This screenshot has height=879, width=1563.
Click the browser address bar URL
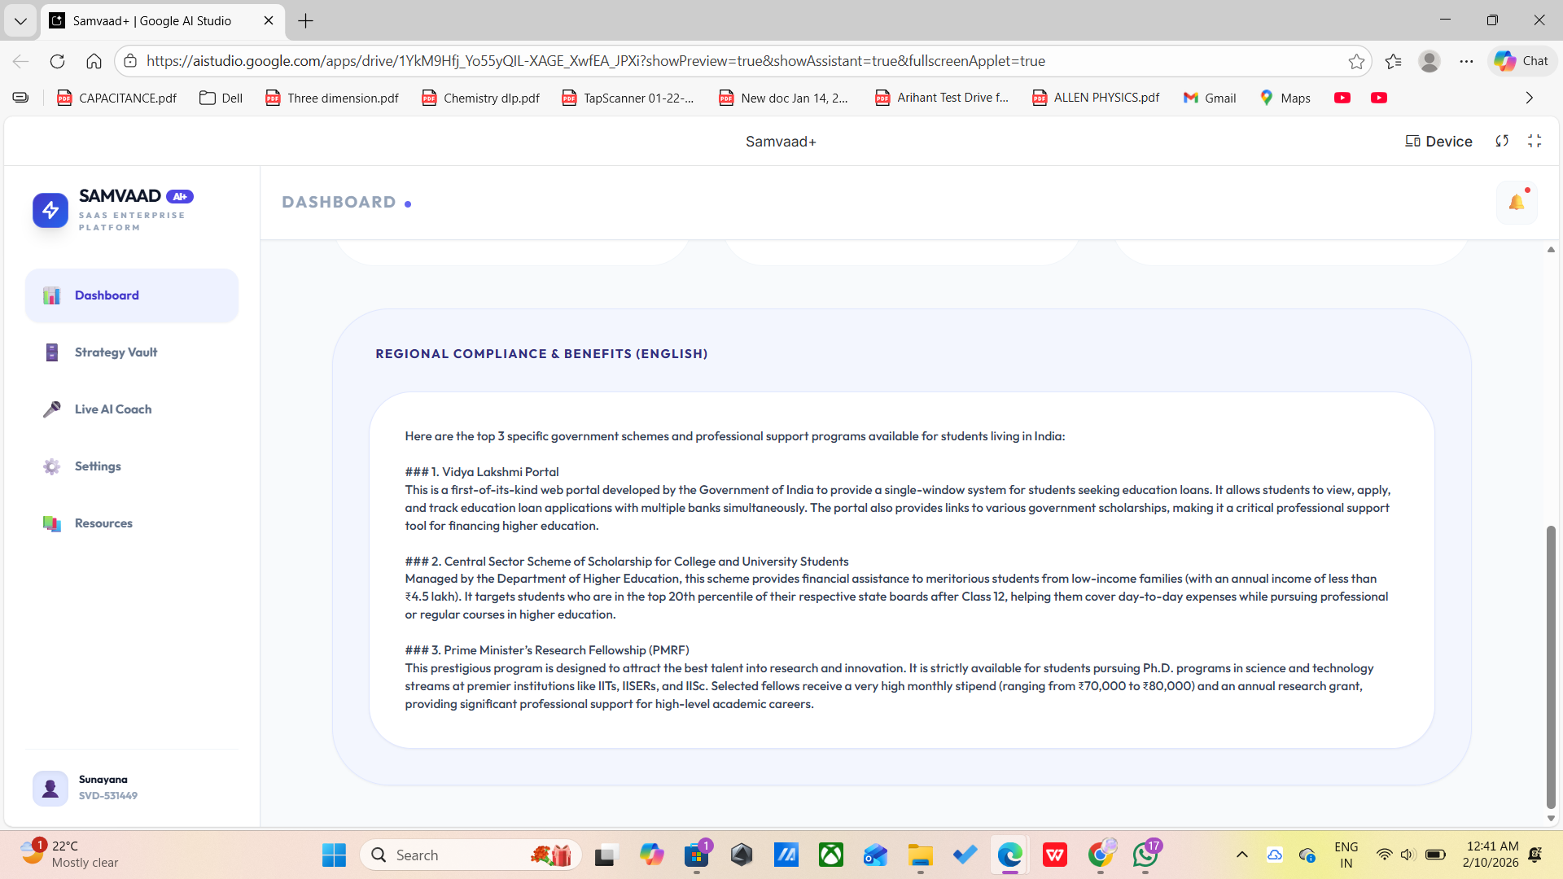(594, 61)
